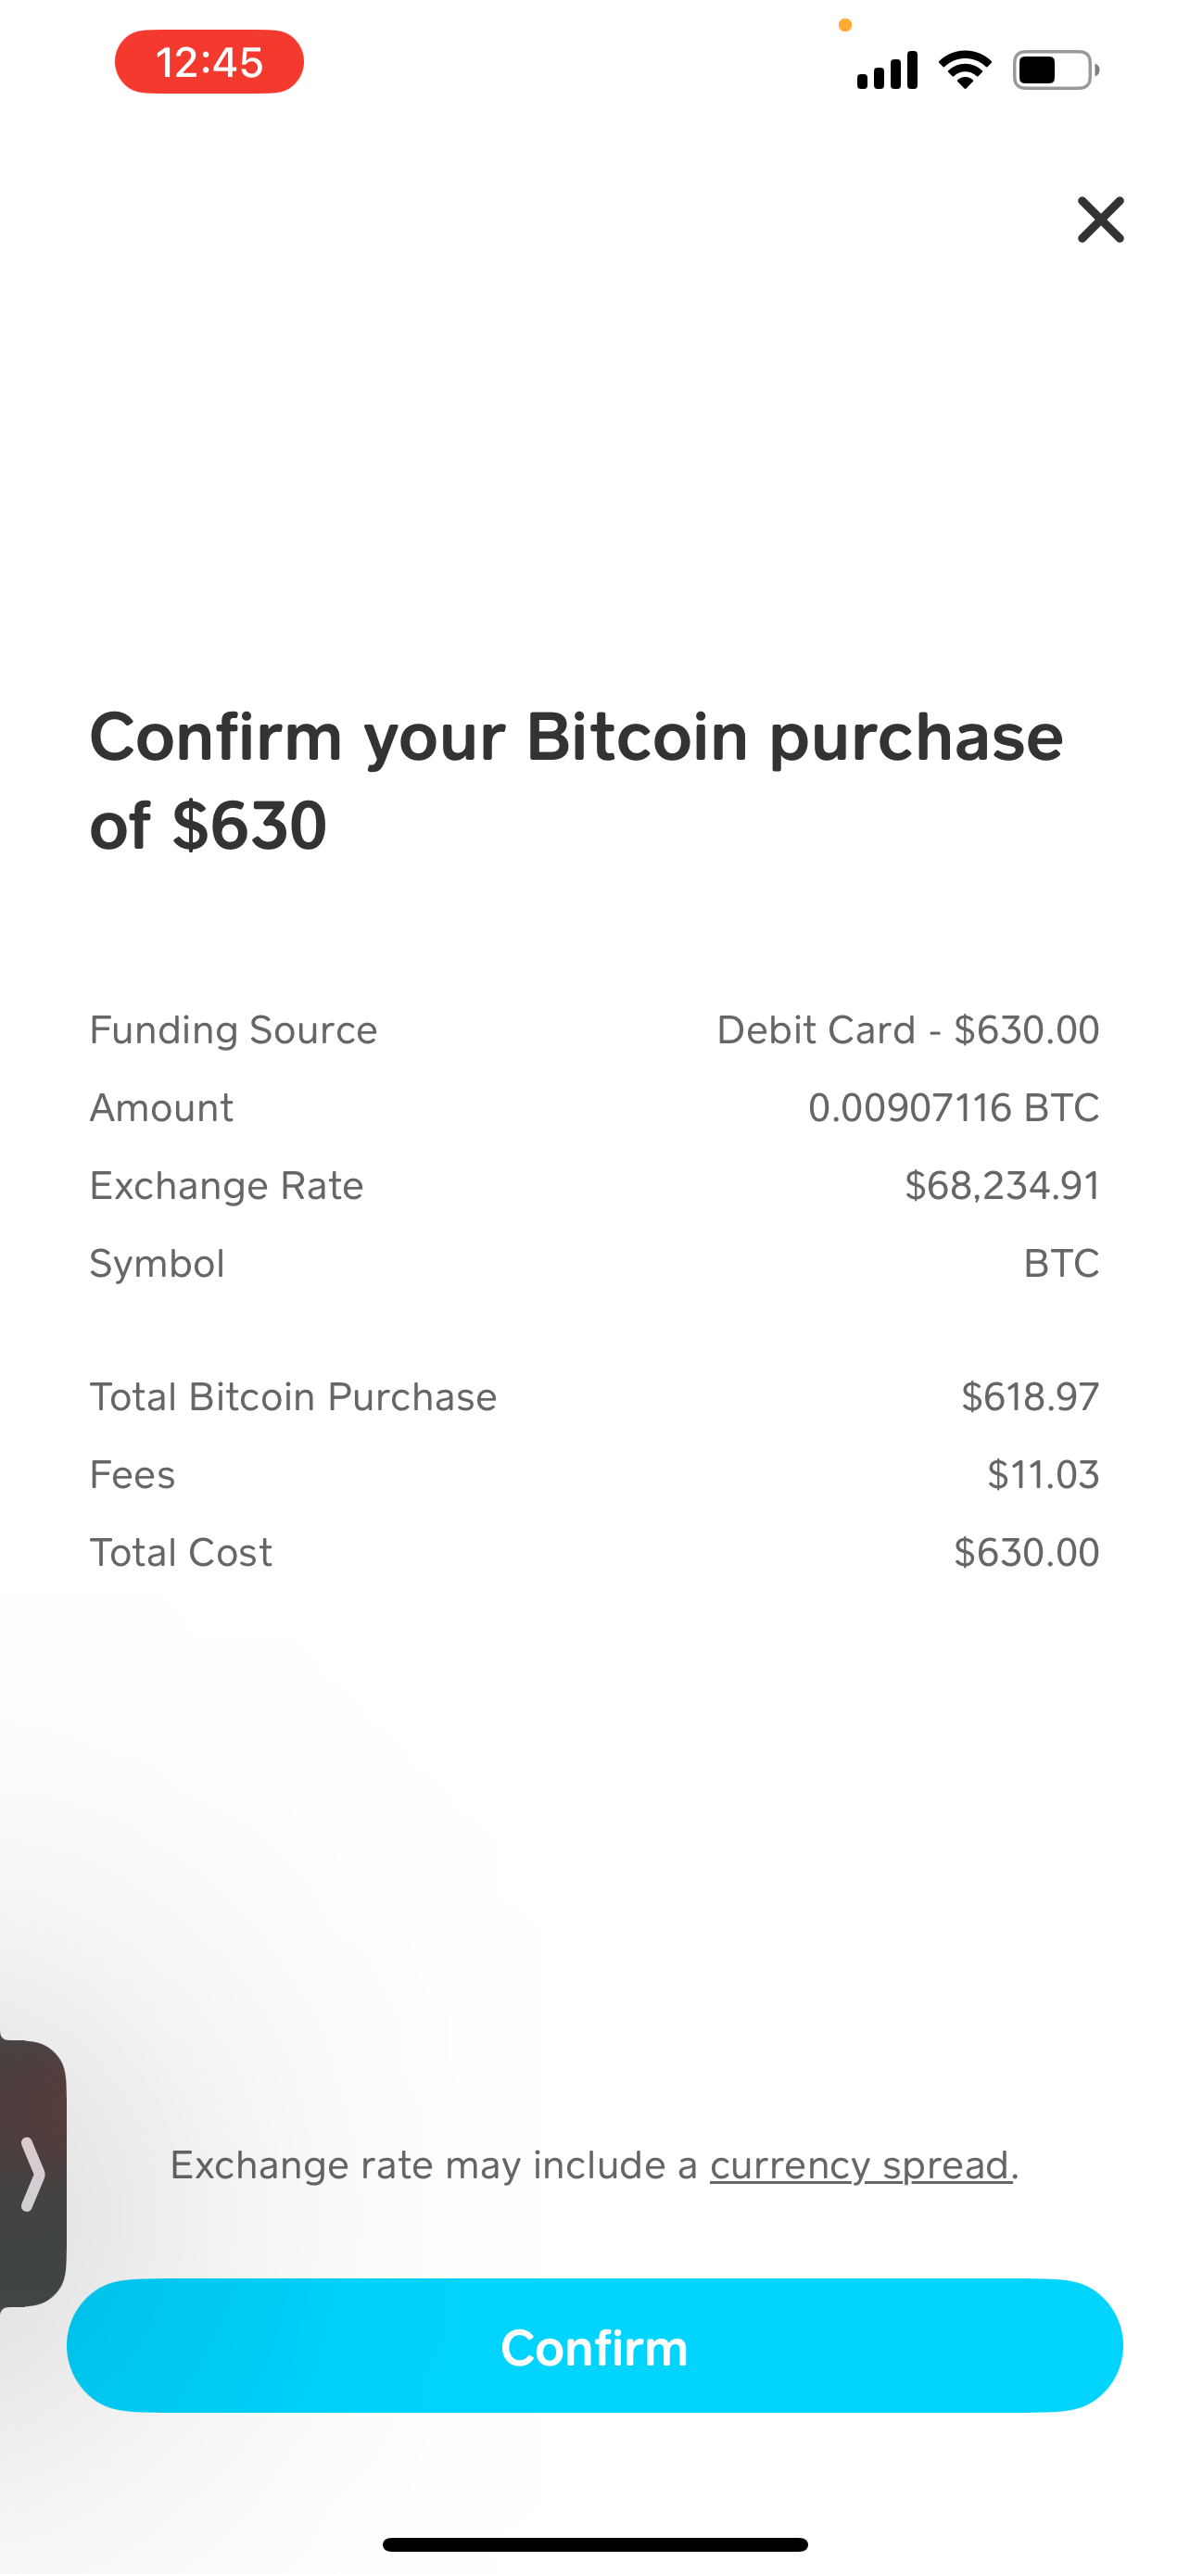Tap the $630.00 Total Cost value
Viewport: 1190px width, 2574px height.
(1026, 1553)
